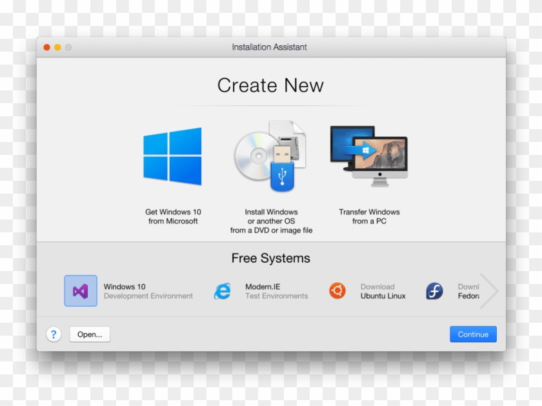Choose the DVD and USB install icon

(x=270, y=156)
